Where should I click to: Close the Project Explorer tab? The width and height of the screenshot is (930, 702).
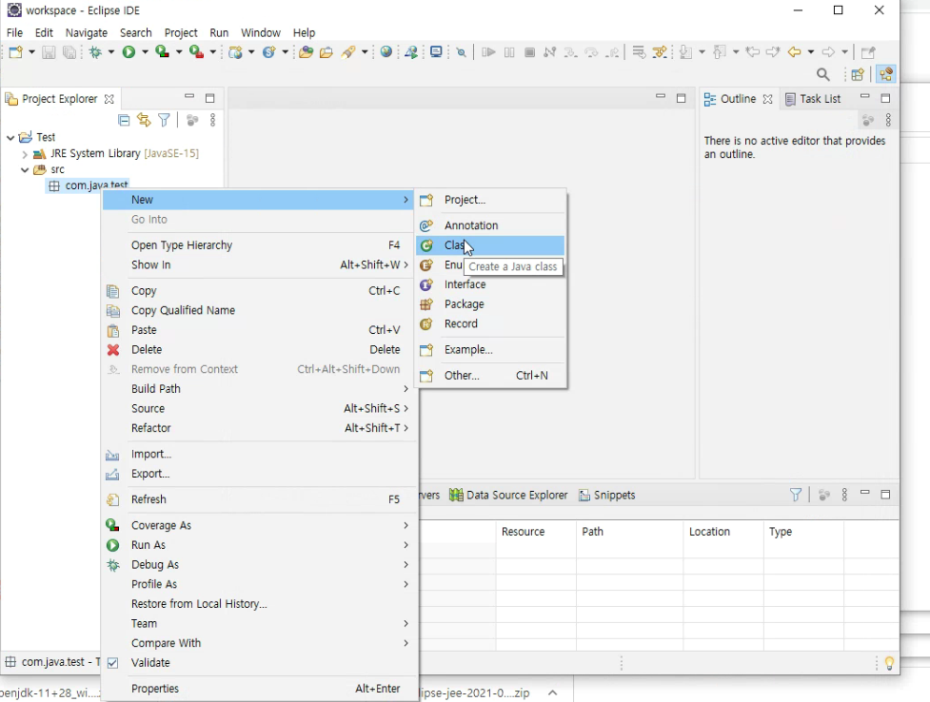(x=109, y=99)
